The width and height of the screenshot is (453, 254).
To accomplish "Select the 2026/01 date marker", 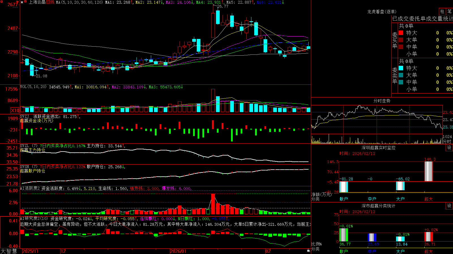I will pos(178,251).
